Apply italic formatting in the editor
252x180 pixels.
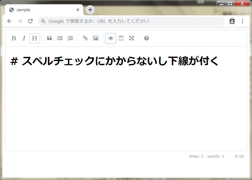click(x=24, y=38)
